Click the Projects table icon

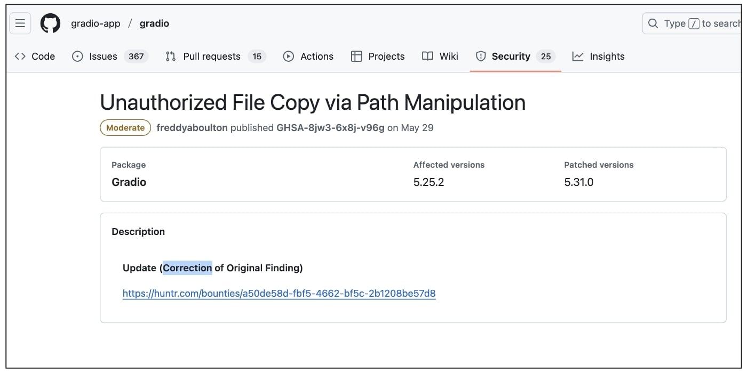click(356, 56)
